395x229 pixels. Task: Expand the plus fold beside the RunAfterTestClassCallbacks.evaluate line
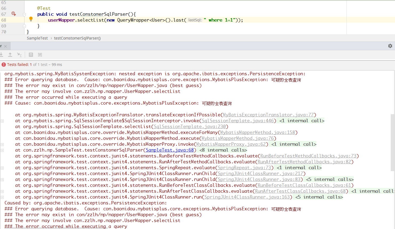2,191
